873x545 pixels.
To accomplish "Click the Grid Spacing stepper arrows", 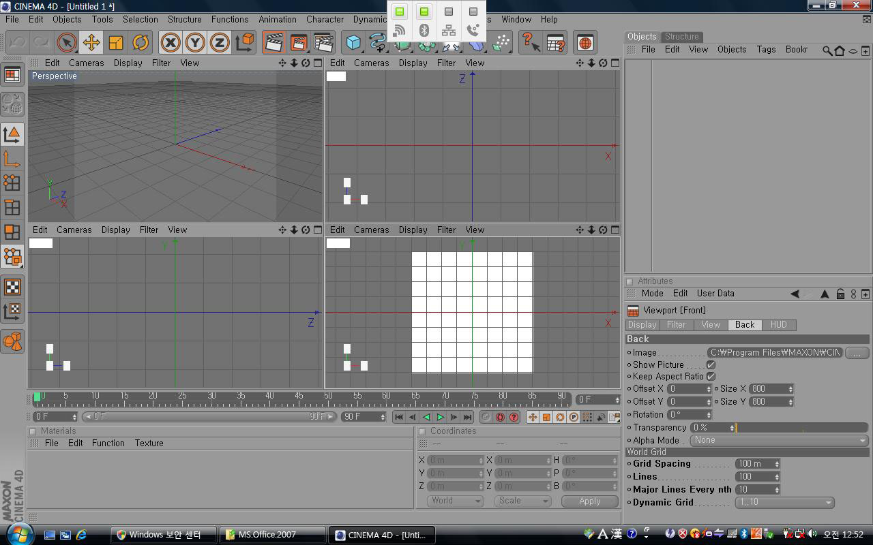I will tap(776, 463).
